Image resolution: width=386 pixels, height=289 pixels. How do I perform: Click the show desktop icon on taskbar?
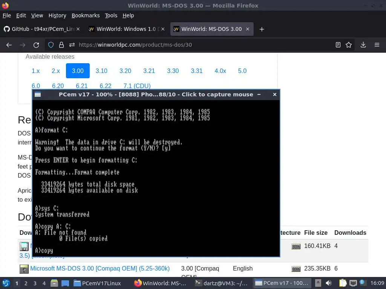coord(65,283)
